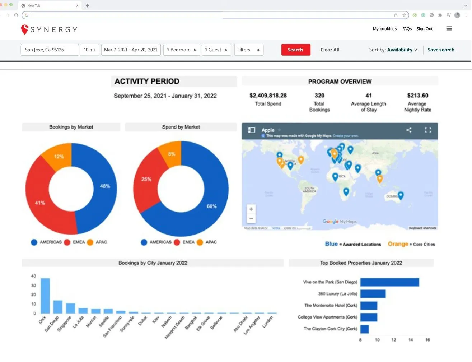
Task: Click the Mar 7 - Apr 20 date field
Action: [x=131, y=50]
